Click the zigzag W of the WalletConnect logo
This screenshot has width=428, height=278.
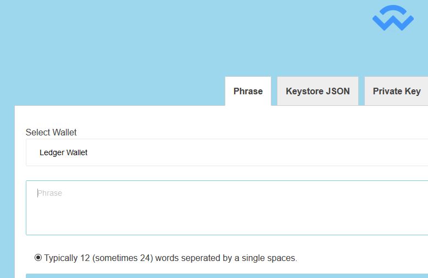click(393, 22)
